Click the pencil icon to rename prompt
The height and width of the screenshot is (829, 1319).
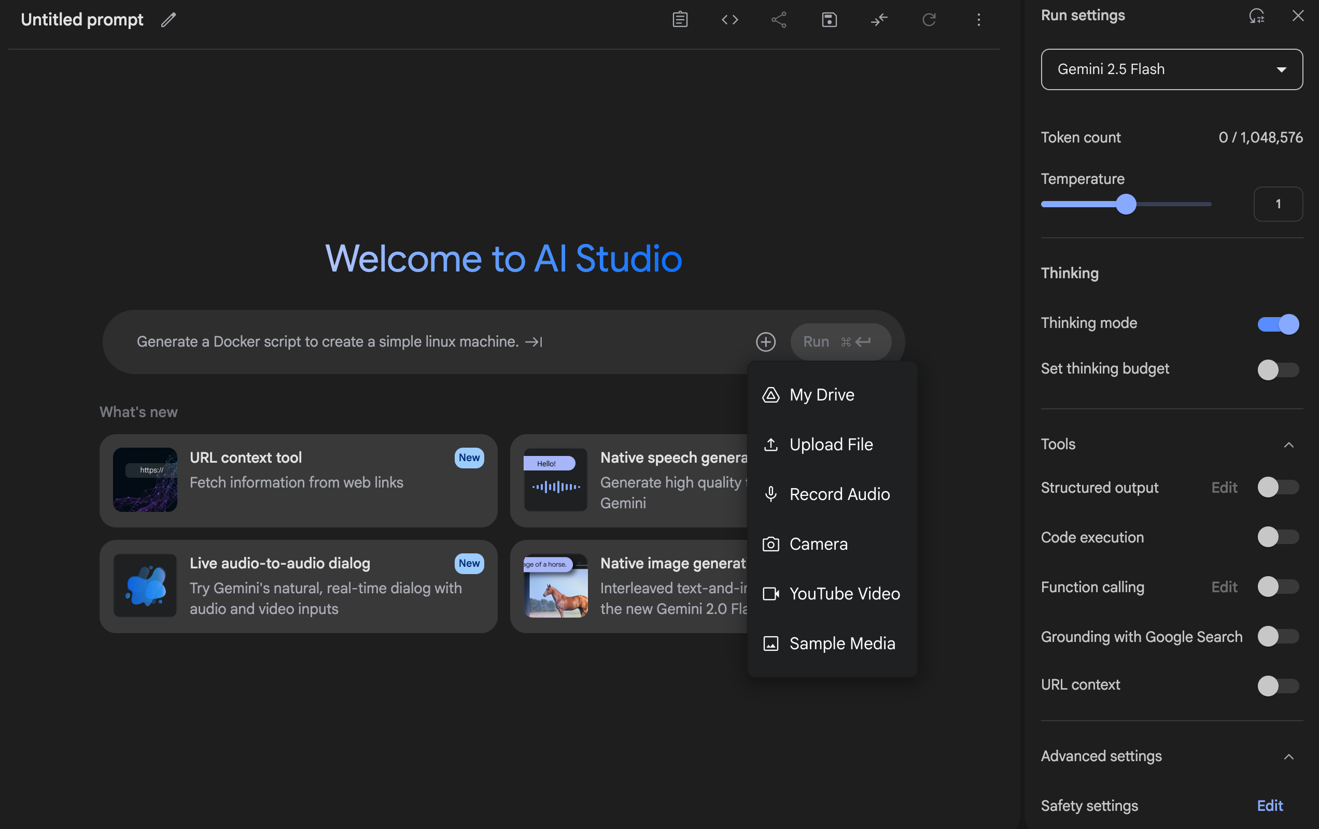(169, 20)
